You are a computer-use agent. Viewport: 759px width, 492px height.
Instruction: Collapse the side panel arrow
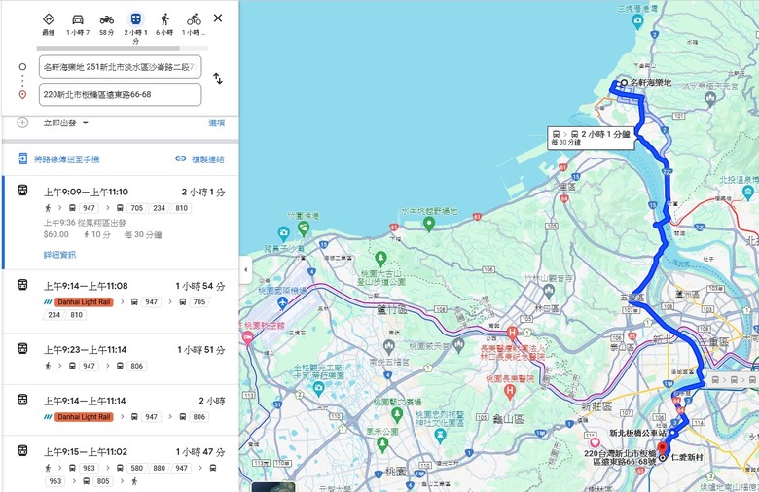point(245,269)
